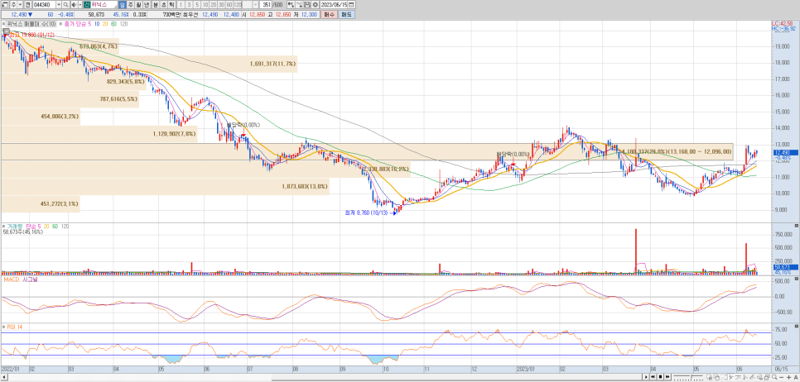Open the calendar picker beside 2023/06/15
This screenshot has height=382, width=800.
pyautogui.click(x=351, y=5)
